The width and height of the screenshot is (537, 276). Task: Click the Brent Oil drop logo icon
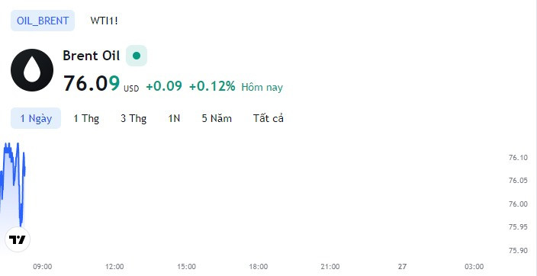[x=32, y=70]
